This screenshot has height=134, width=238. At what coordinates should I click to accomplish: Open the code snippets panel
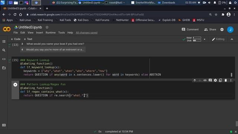coord(4,59)
